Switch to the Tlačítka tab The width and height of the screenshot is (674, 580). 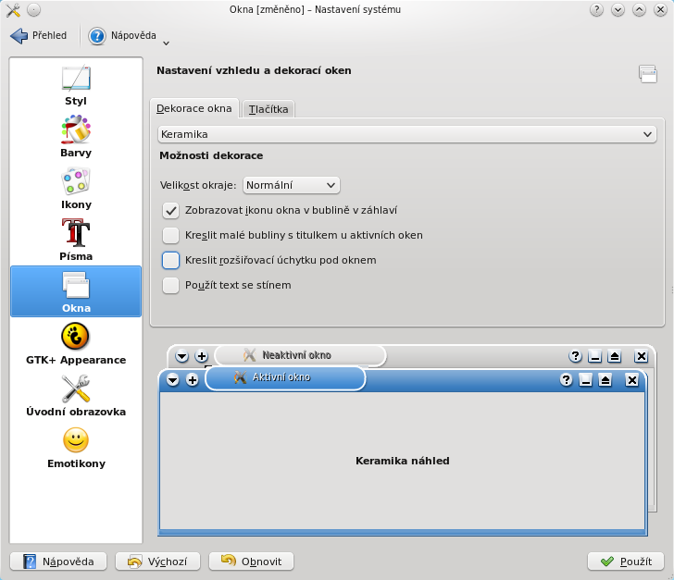(268, 109)
